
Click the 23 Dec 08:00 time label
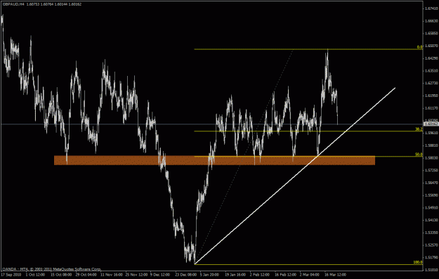(185, 275)
